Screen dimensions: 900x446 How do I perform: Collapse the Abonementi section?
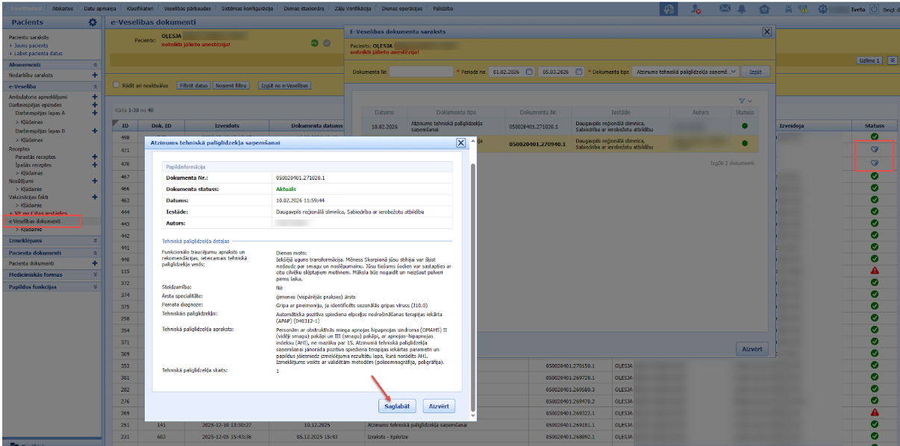coord(95,65)
